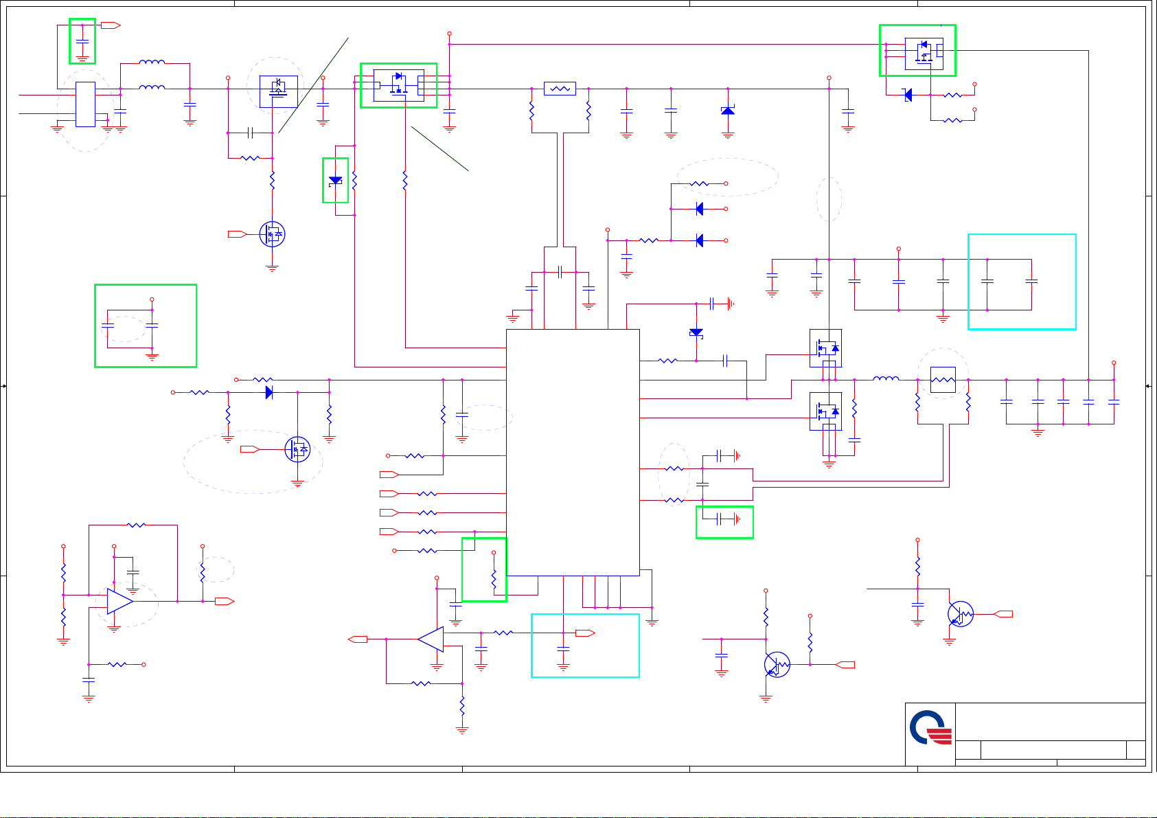The width and height of the screenshot is (1157, 818).
Task: Select the horizontal diode left of the central IC
Action: coord(269,392)
